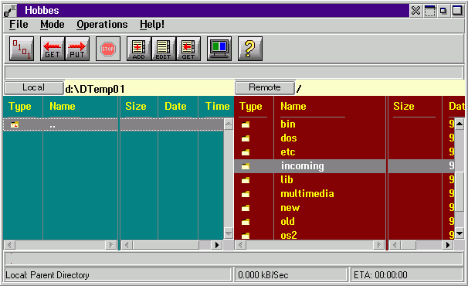This screenshot has height=286, width=468.
Task: Open the Operations menu
Action: coord(102,25)
